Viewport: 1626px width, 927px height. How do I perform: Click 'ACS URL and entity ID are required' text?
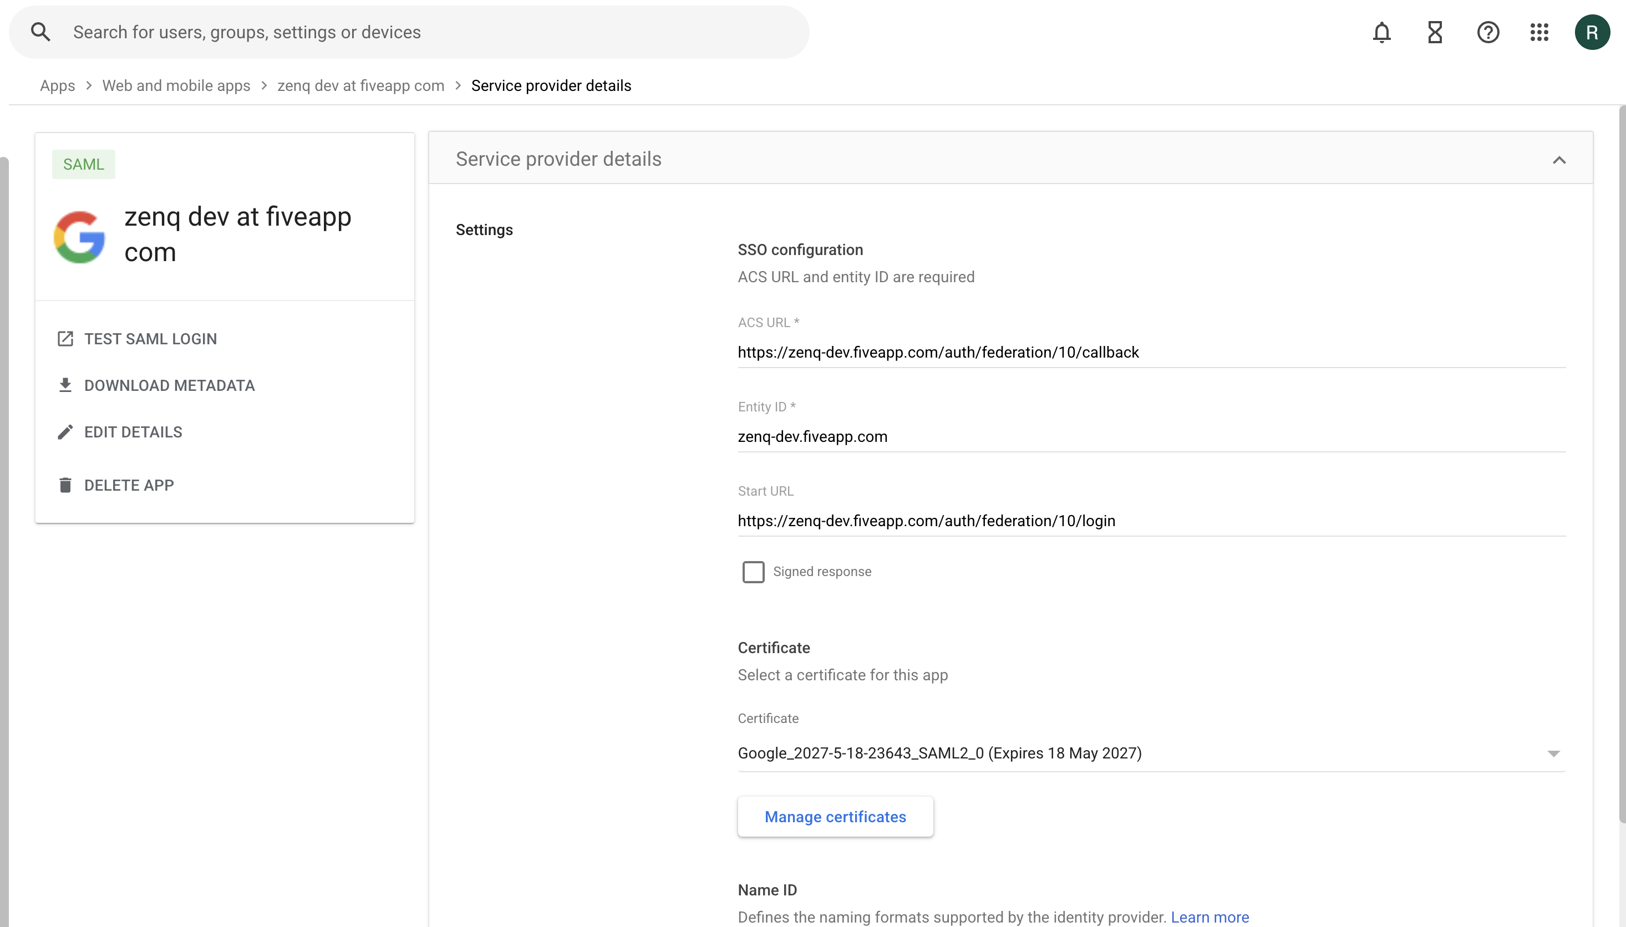856,277
